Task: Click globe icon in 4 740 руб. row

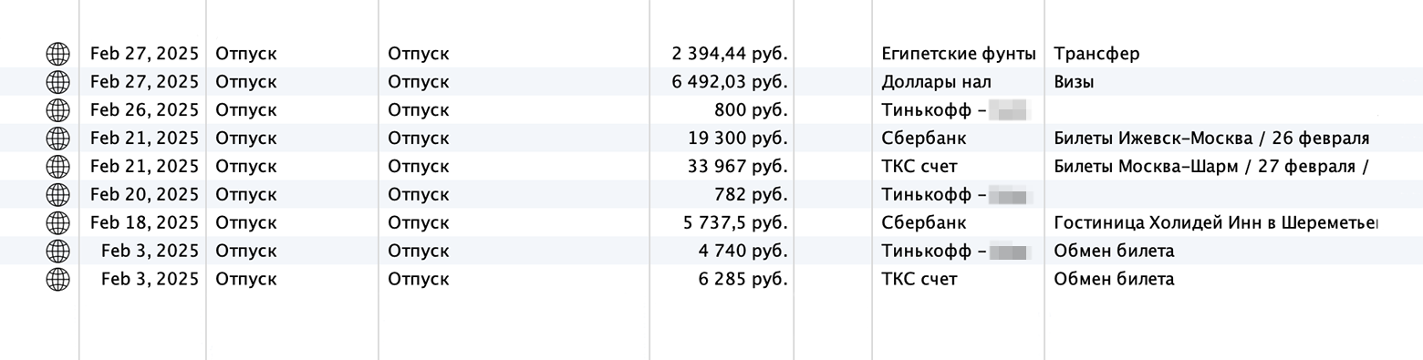Action: (57, 252)
